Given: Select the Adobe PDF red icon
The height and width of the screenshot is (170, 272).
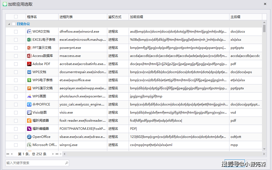Looking at the screenshot, I should click(x=29, y=64).
